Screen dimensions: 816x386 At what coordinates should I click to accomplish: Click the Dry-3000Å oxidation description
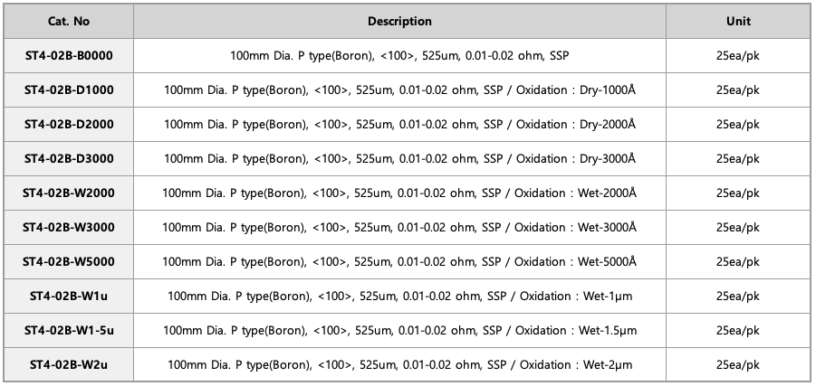pos(399,158)
